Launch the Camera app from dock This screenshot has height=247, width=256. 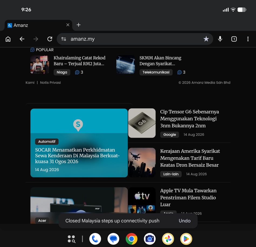tap(150, 239)
